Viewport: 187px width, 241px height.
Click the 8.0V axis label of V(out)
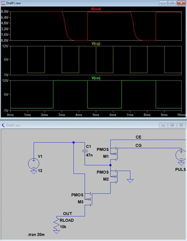(5, 12)
